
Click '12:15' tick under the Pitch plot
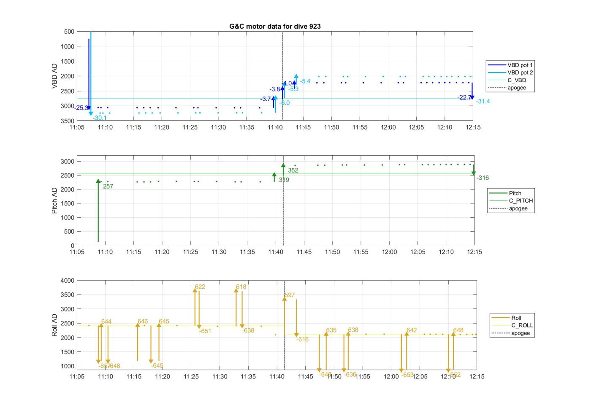click(x=474, y=252)
